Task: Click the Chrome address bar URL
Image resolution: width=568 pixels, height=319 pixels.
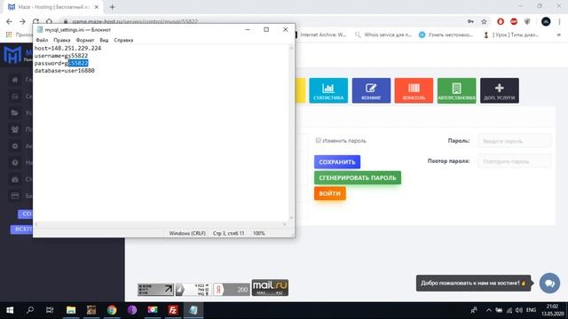Action: [135, 21]
